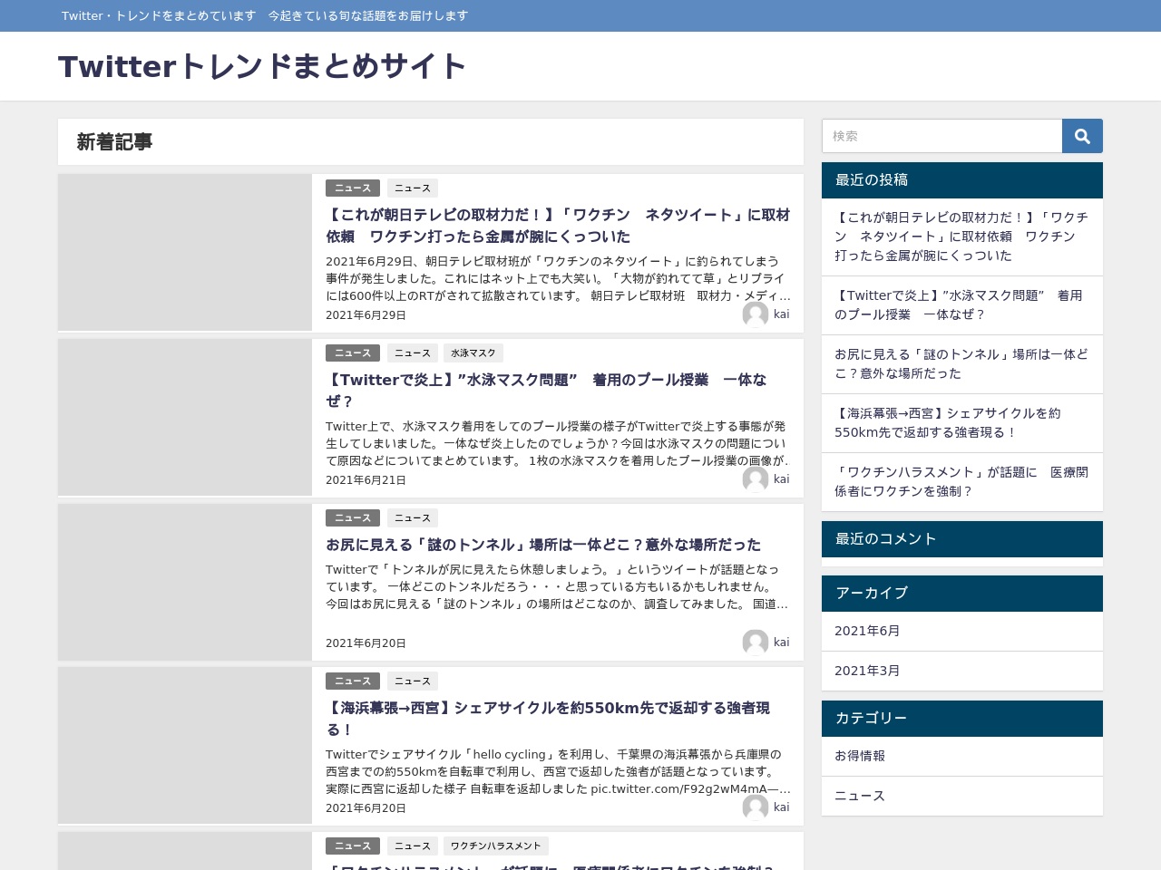Screen dimensions: 1161x870
Task: Click the 新着記事 heading
Action: (114, 142)
